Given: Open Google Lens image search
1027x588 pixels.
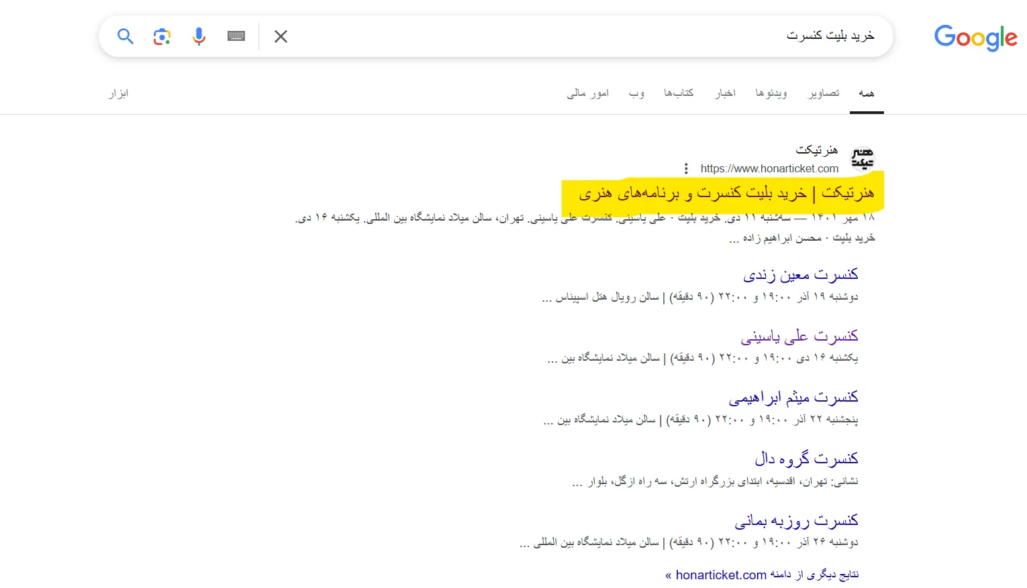Looking at the screenshot, I should [162, 36].
